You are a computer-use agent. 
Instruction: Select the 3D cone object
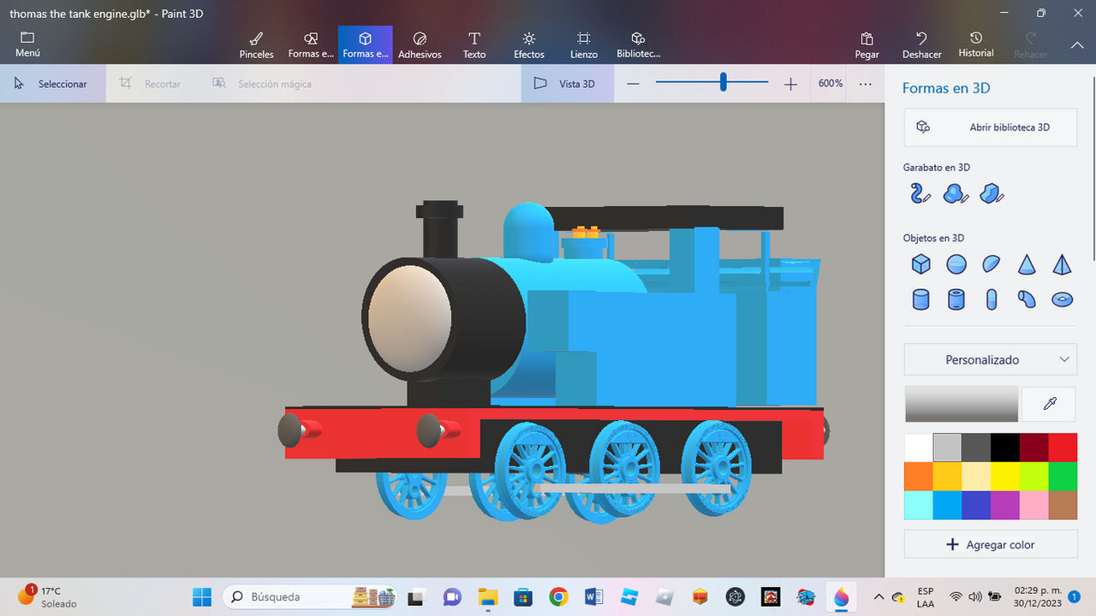[1027, 264]
